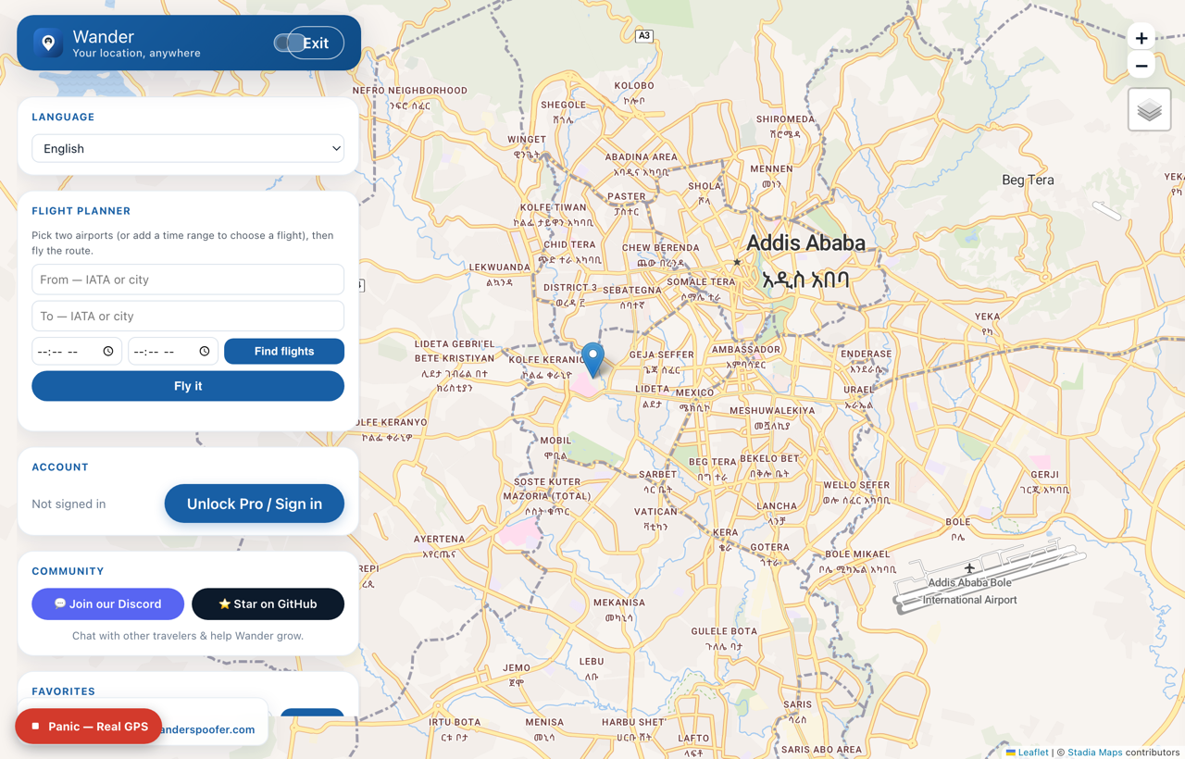Zoom out with the minus button
Image resolution: width=1185 pixels, height=759 pixels.
(x=1141, y=67)
